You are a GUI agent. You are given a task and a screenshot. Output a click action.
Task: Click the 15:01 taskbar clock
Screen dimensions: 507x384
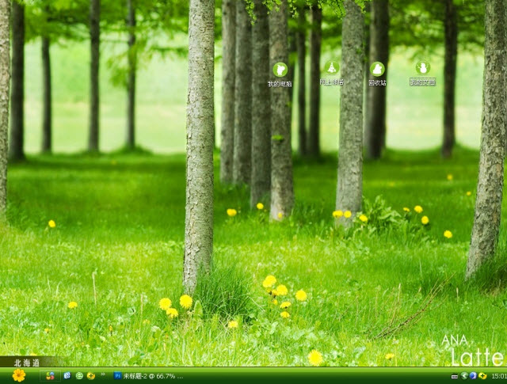click(499, 376)
